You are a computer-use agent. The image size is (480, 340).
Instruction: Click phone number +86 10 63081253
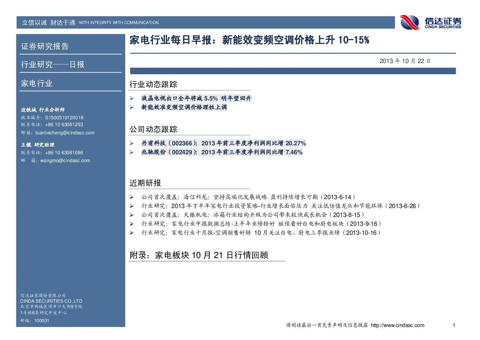[64, 124]
